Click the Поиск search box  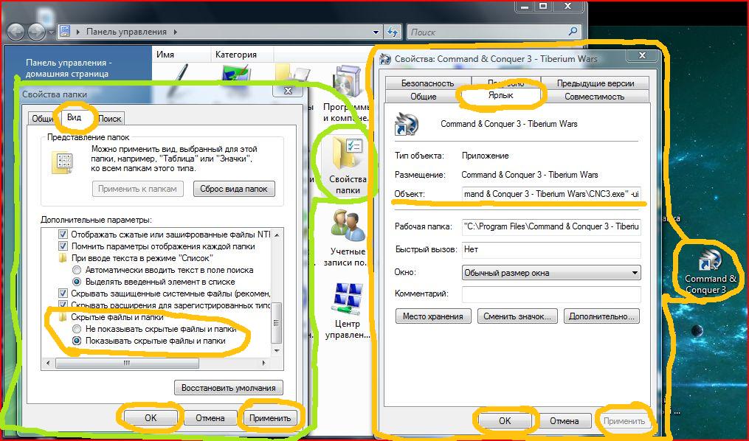494,32
